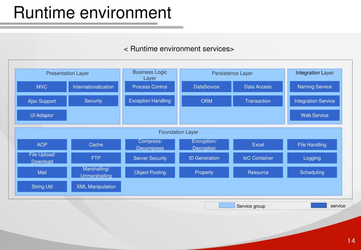Select the ID Generation box
The width and height of the screenshot is (361, 250).
[204, 158]
